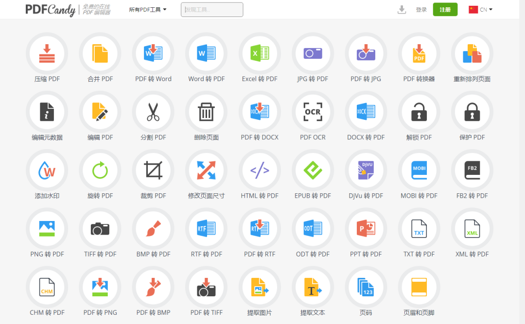Choose the PDF 转 JPG tool

(366, 53)
